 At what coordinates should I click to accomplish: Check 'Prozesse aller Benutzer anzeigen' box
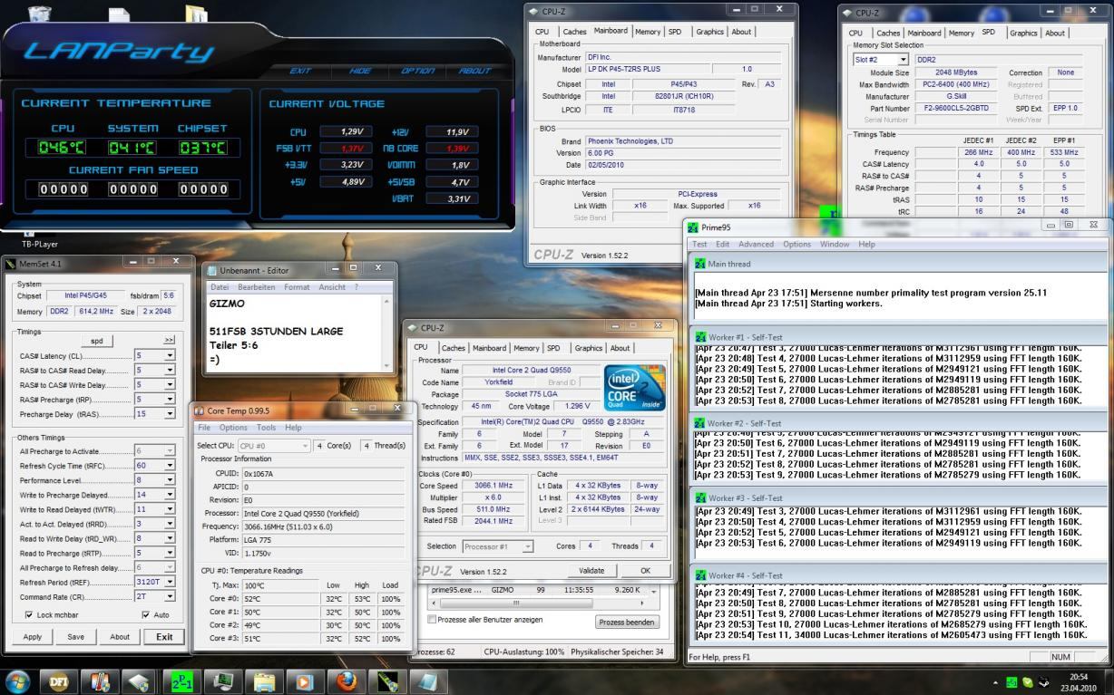(x=432, y=620)
